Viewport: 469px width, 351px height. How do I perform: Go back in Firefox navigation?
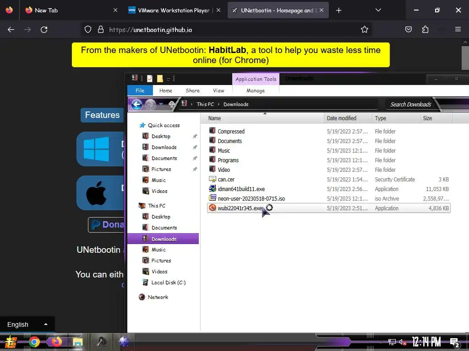pyautogui.click(x=11, y=30)
